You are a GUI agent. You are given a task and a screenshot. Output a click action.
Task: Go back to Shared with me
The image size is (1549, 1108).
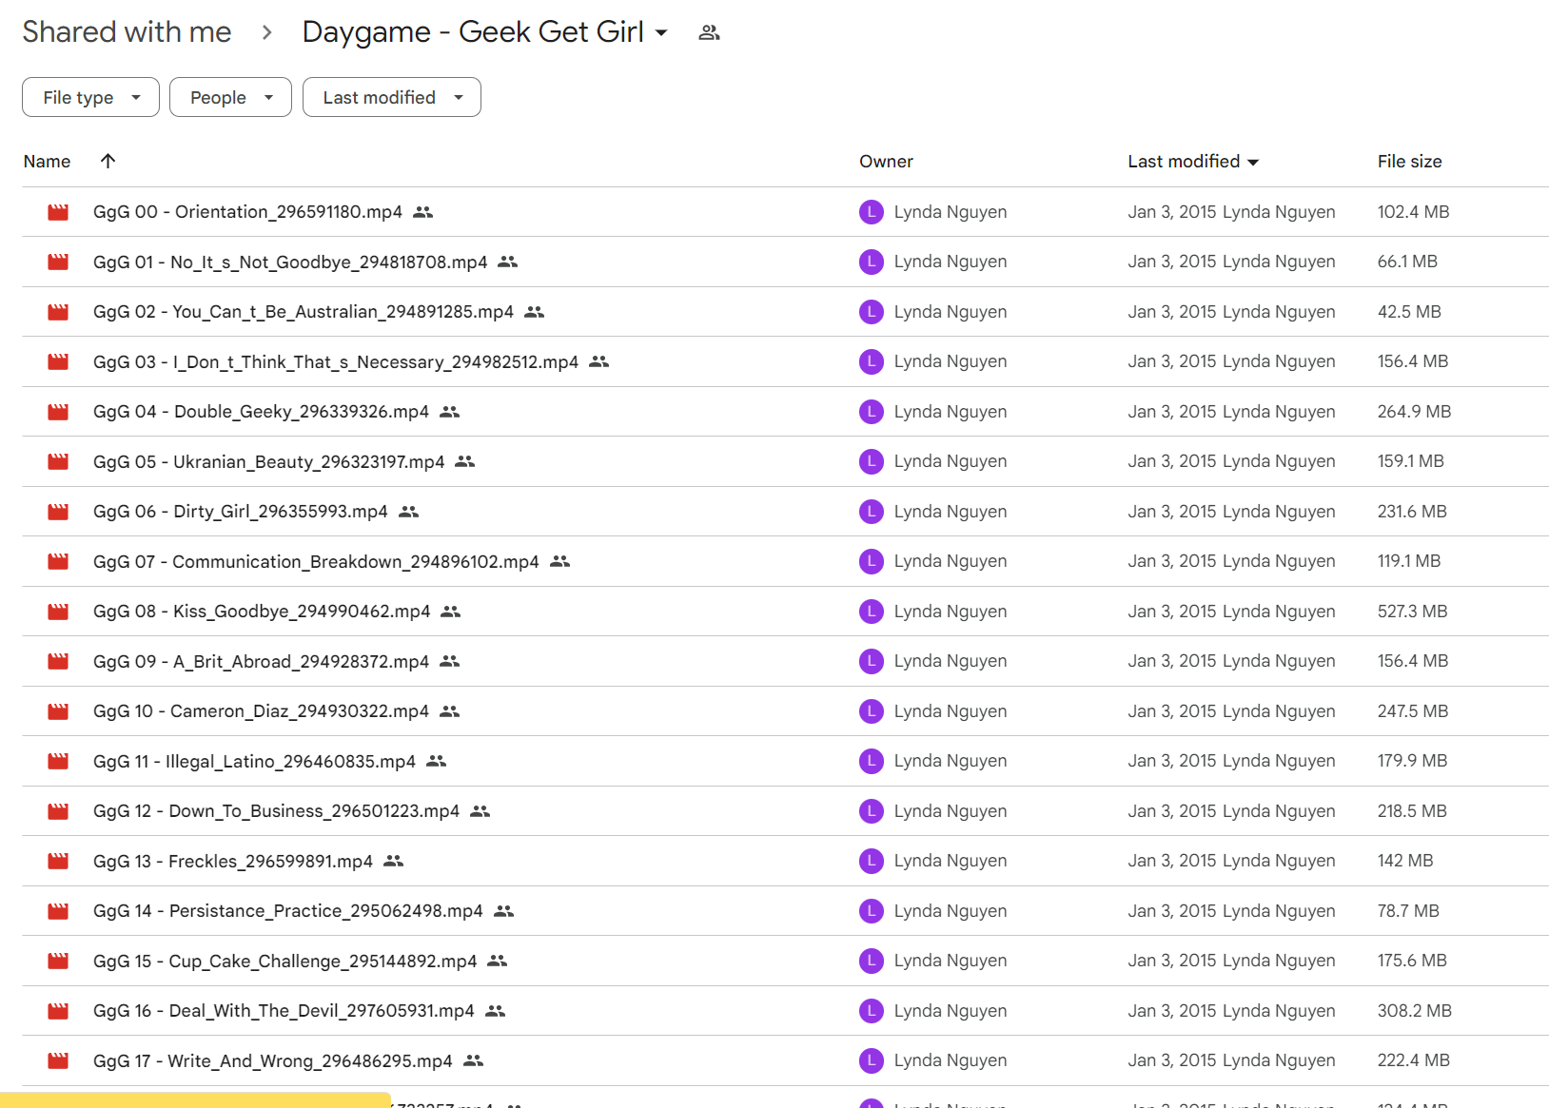(127, 31)
